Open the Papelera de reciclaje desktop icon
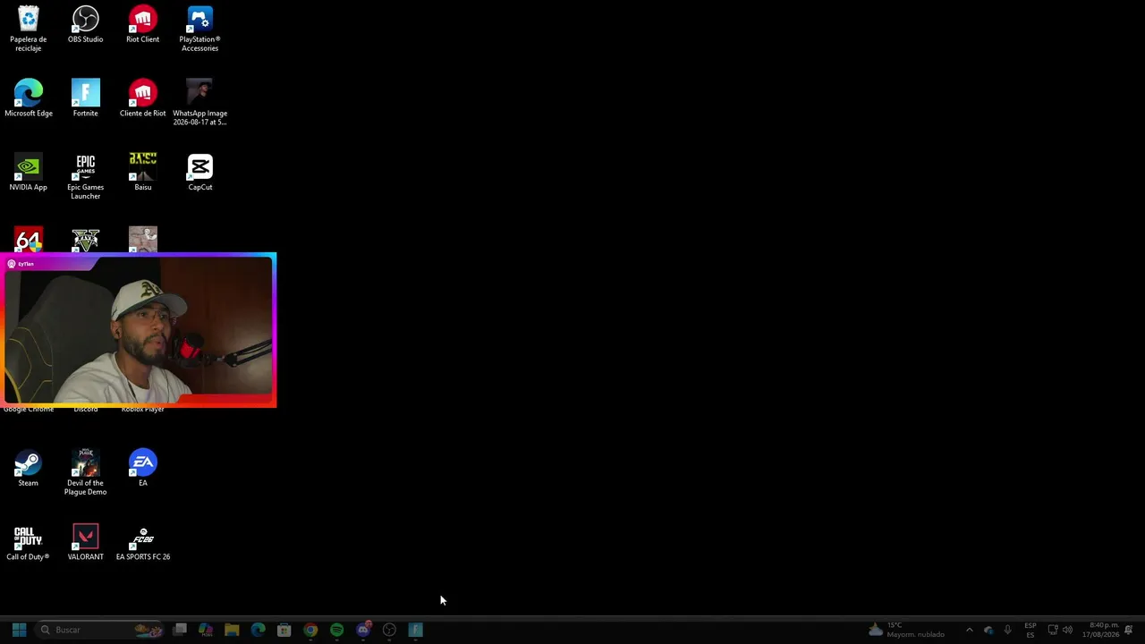 [29, 29]
